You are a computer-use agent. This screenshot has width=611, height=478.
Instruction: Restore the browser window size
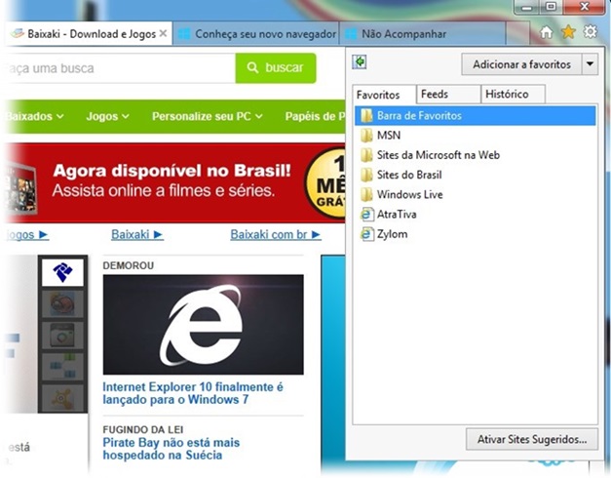pos(551,7)
